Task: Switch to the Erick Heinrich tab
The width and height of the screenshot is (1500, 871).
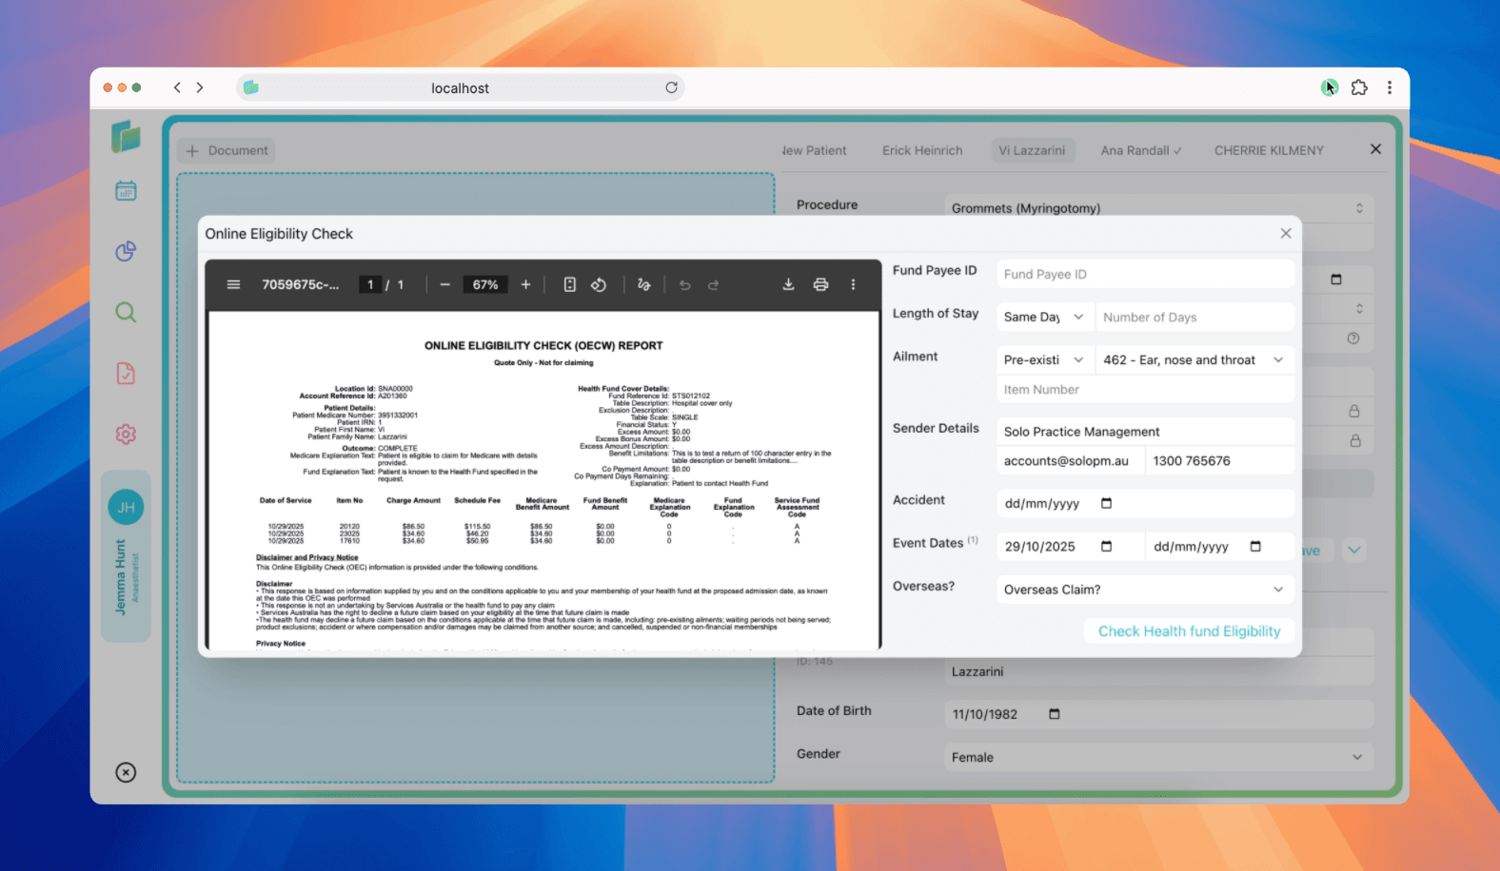Action: (x=921, y=150)
